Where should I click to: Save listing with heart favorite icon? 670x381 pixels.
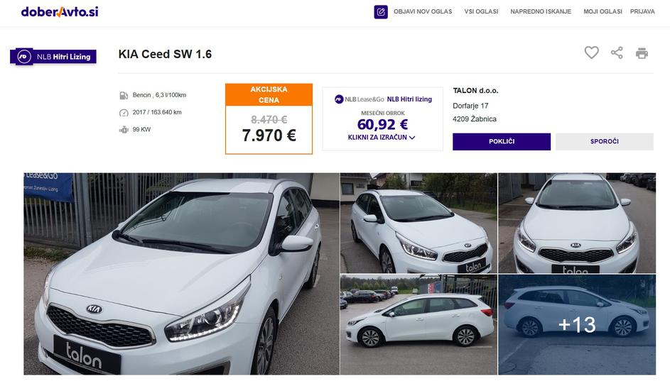click(591, 53)
